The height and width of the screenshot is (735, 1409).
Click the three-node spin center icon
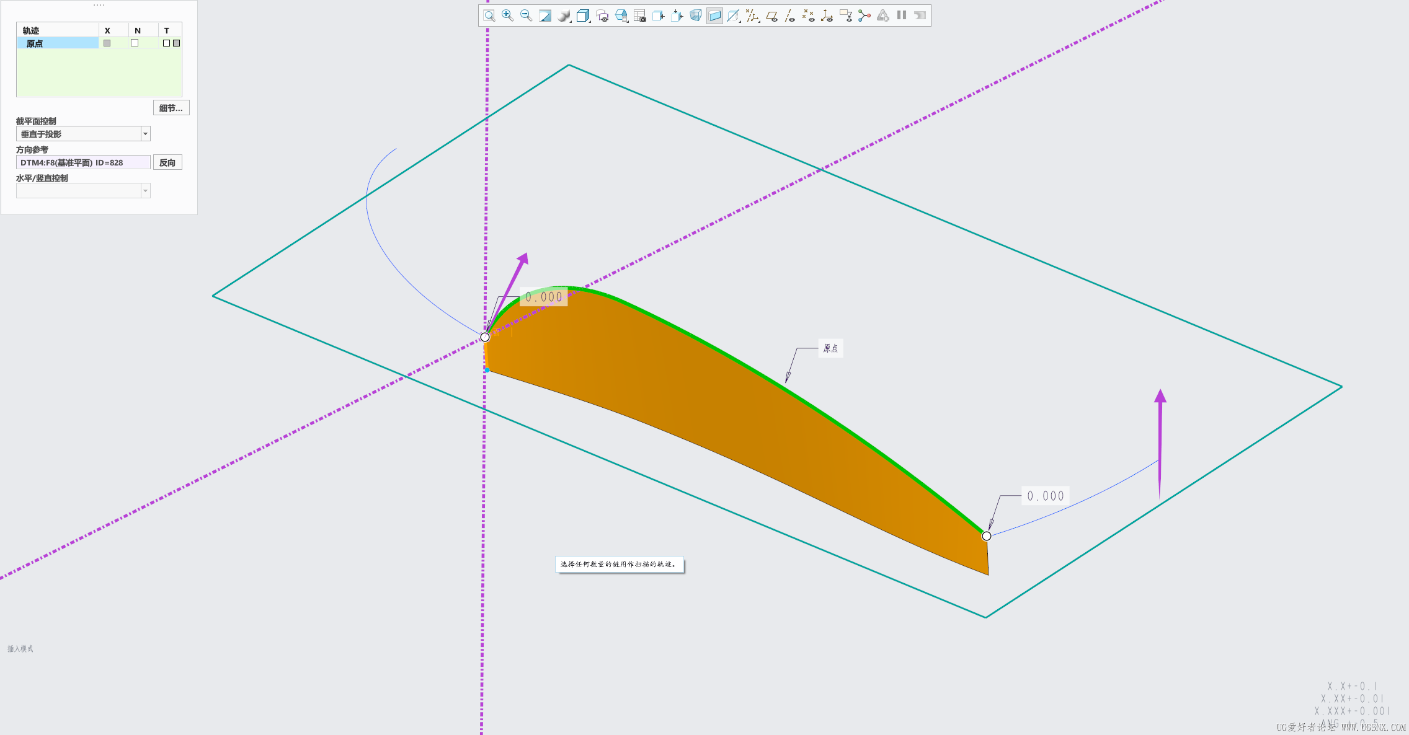coord(865,15)
